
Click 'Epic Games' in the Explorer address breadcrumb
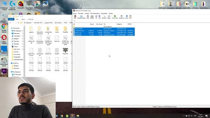coord(58,23)
